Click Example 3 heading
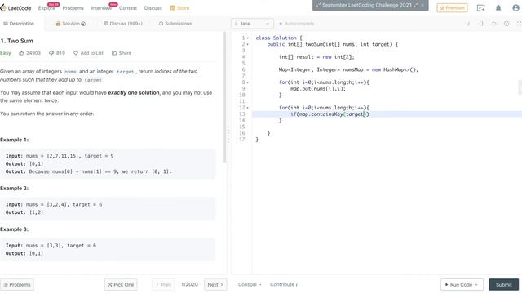Screen dimensions: 522x294 click(x=15, y=229)
